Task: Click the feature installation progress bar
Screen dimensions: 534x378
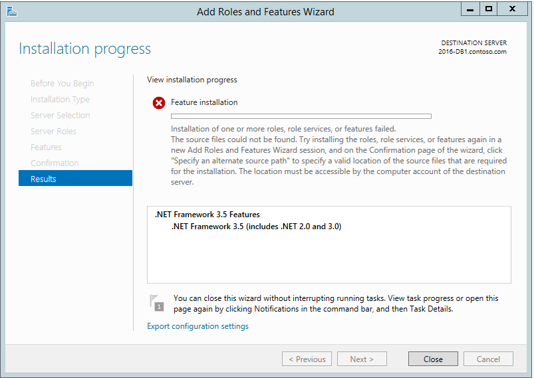Action: click(x=301, y=116)
